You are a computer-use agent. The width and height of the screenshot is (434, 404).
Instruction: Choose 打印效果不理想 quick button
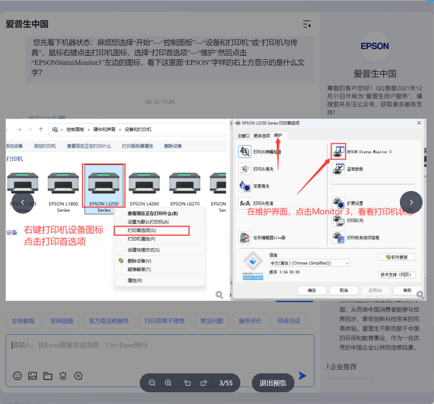tap(165, 321)
